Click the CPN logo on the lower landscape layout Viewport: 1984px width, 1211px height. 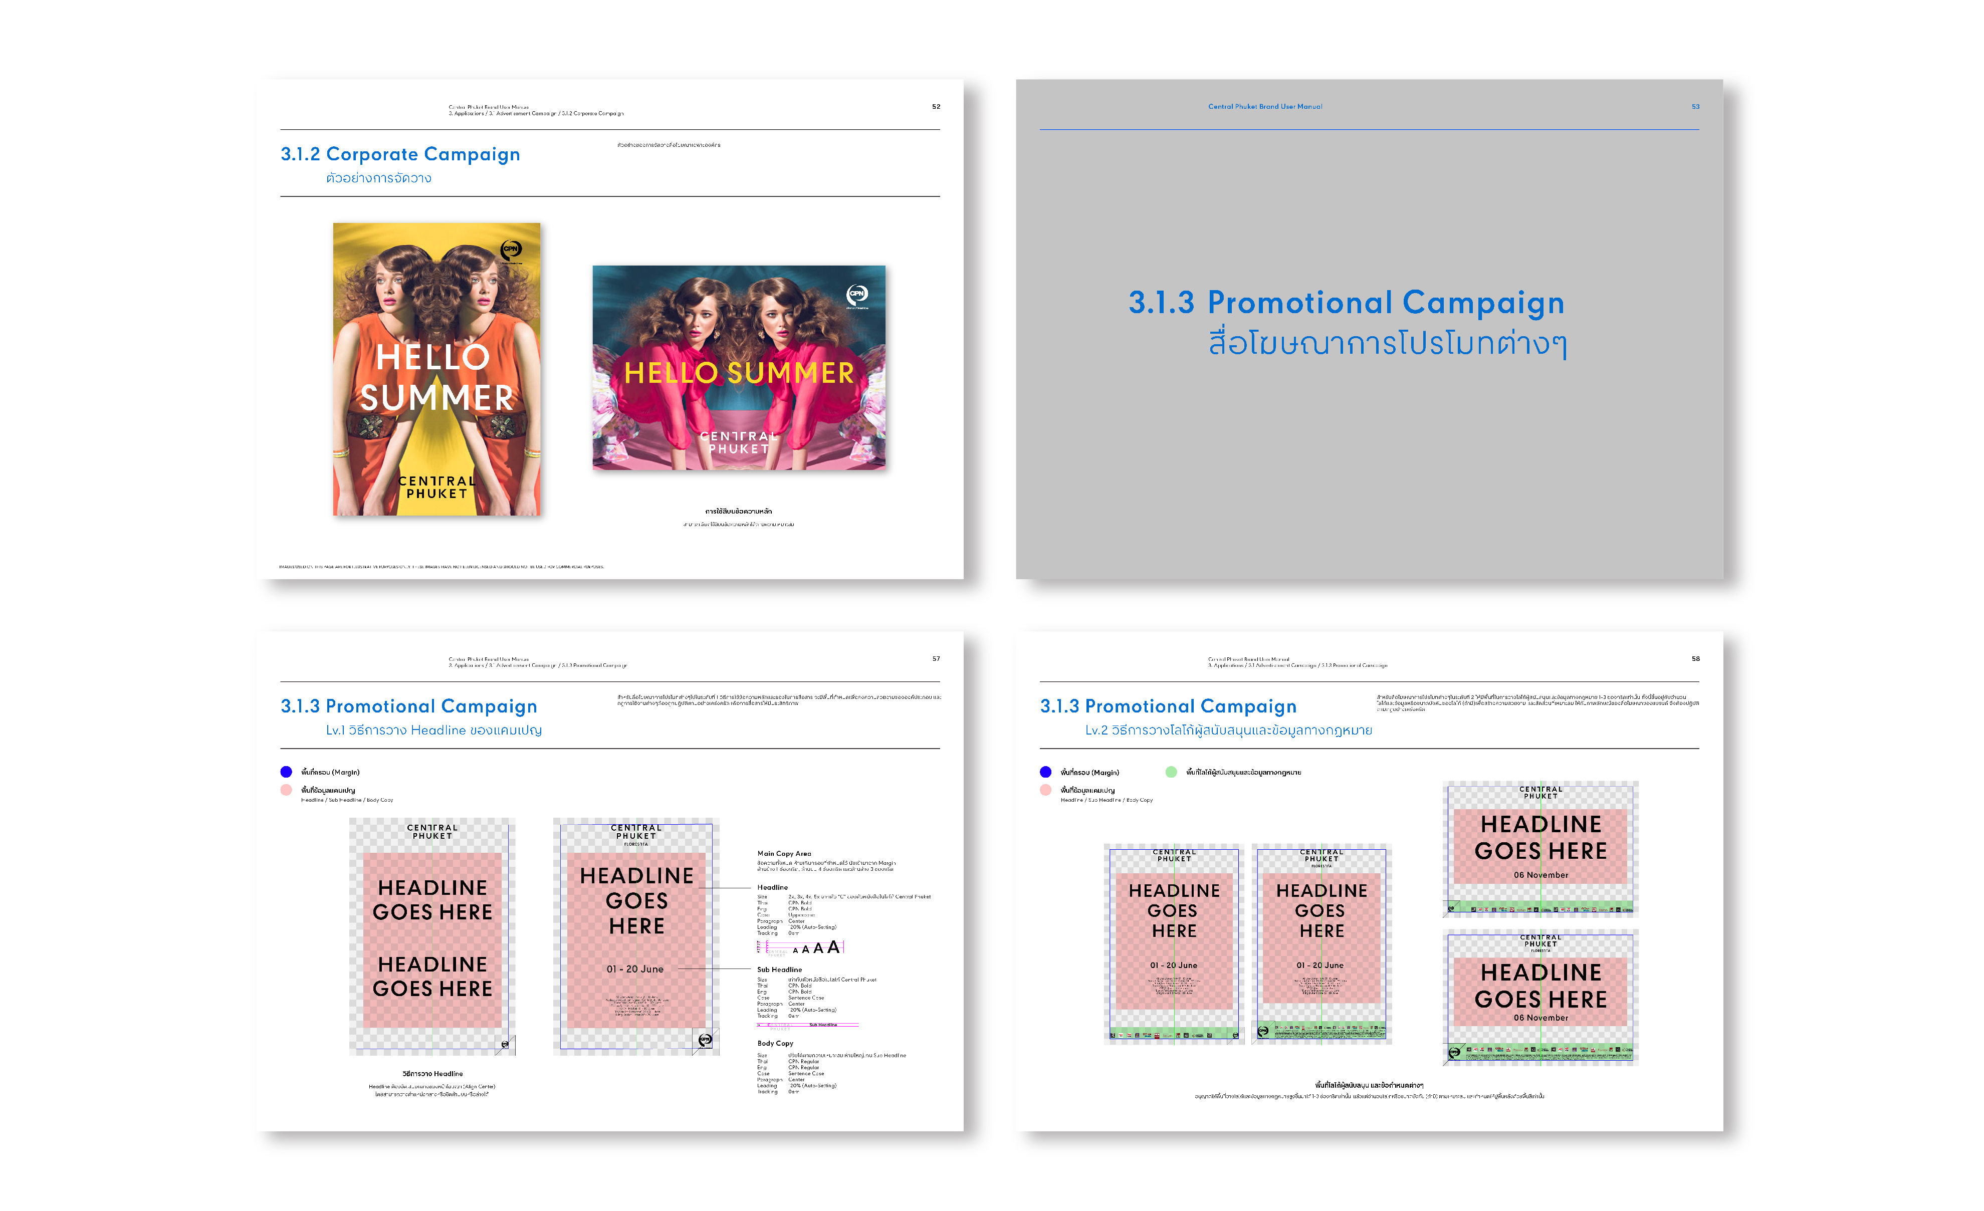click(1455, 1052)
